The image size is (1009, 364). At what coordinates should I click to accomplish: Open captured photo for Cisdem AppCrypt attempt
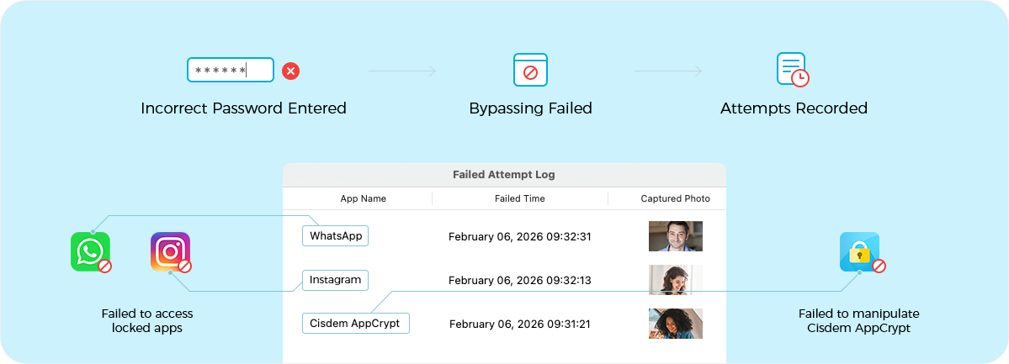point(675,324)
